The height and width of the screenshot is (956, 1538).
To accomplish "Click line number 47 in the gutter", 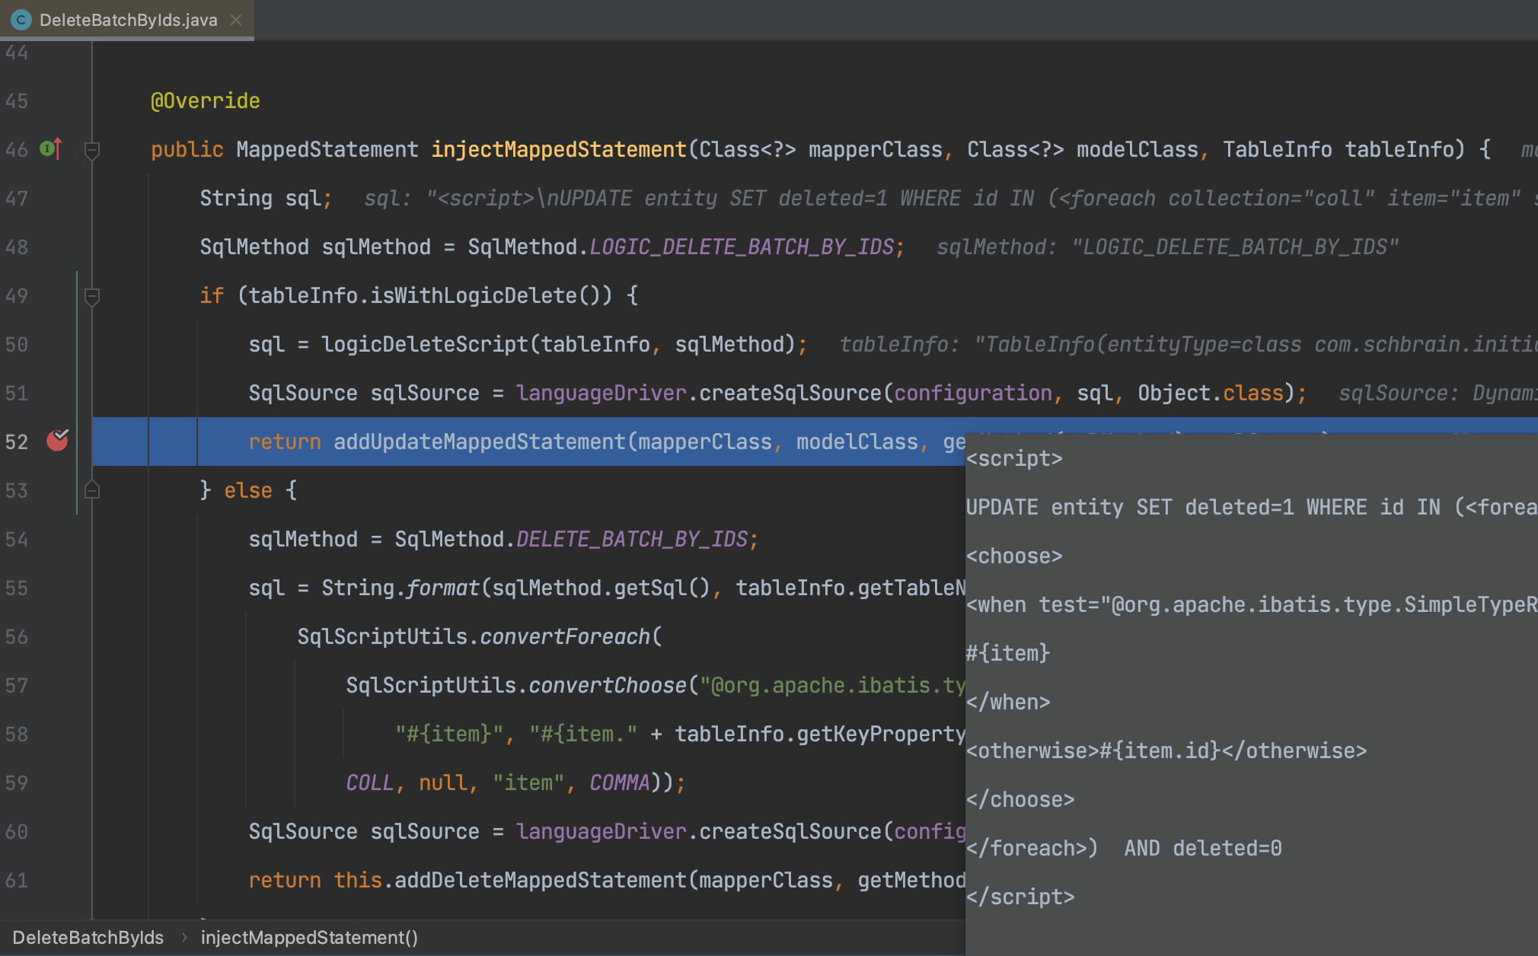I will (17, 199).
